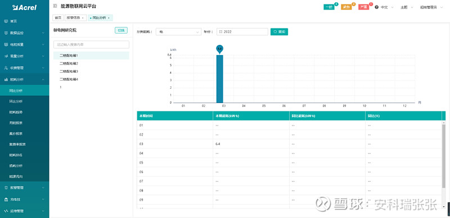Open the calendar icon in year field

tap(220, 32)
